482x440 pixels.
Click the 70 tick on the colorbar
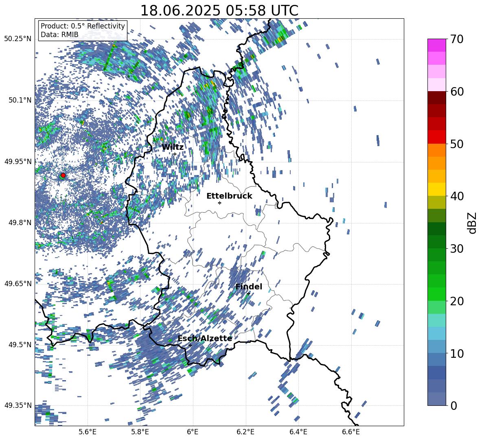coord(457,39)
